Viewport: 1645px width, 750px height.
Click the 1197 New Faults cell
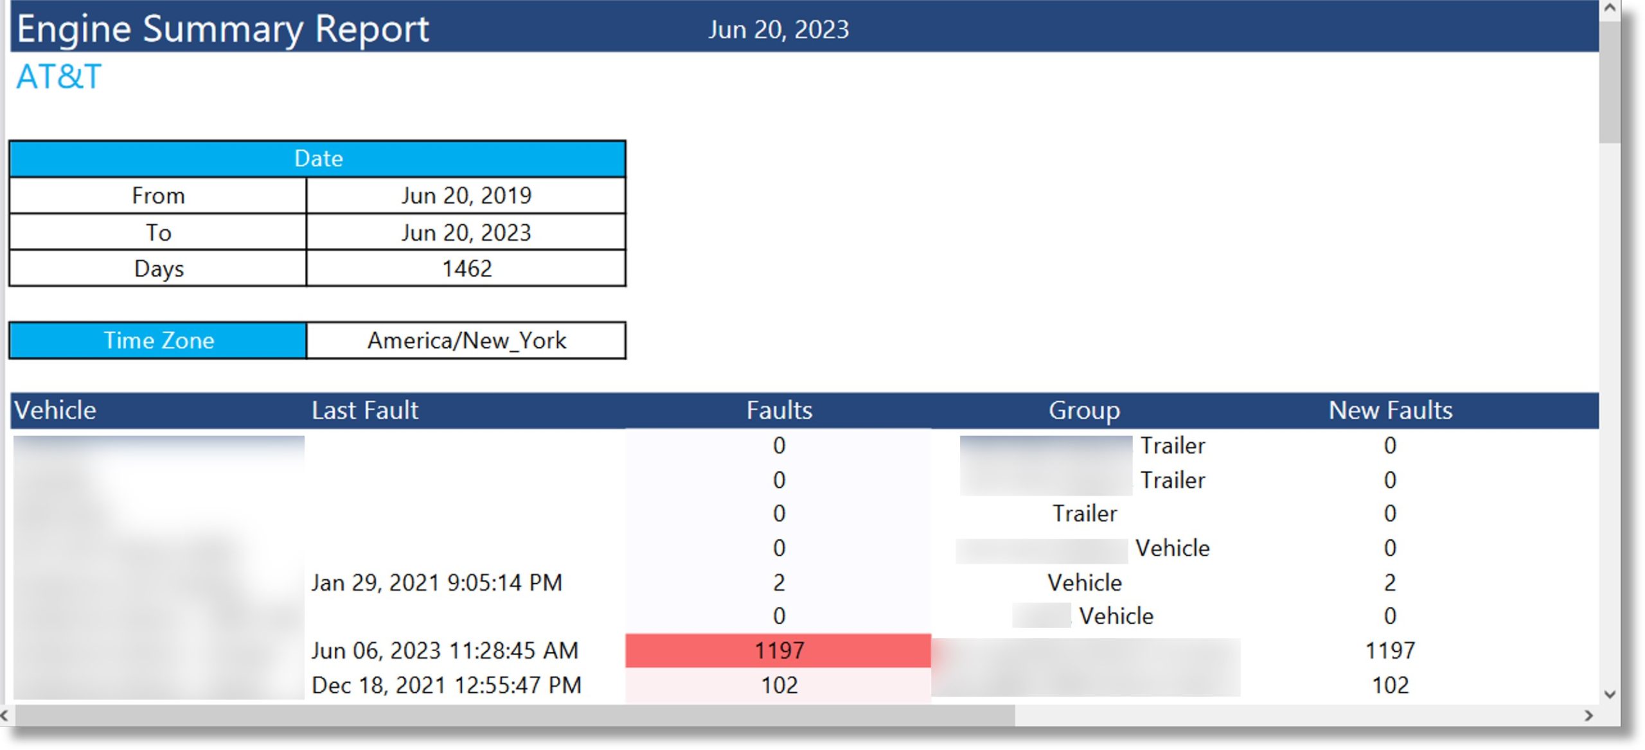pyautogui.click(x=1390, y=650)
